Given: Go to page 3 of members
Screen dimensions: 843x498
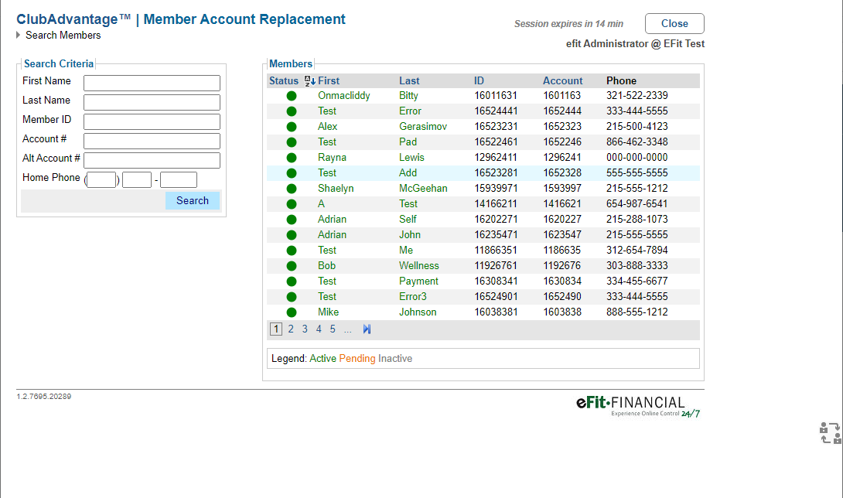Looking at the screenshot, I should (305, 329).
